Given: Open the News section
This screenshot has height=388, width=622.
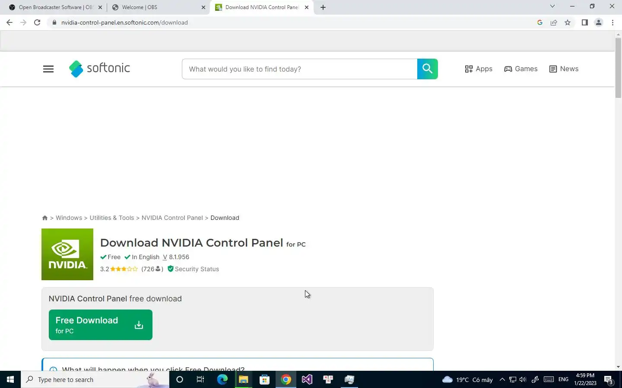Looking at the screenshot, I should coord(564,69).
